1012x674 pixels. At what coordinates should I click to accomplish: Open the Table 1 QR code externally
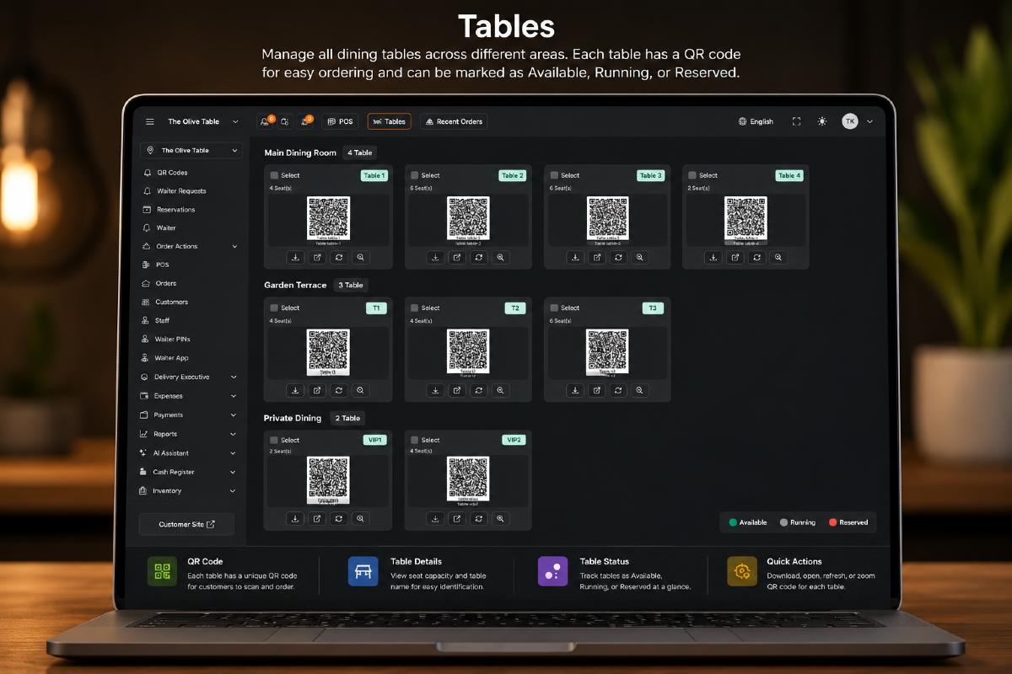point(317,258)
